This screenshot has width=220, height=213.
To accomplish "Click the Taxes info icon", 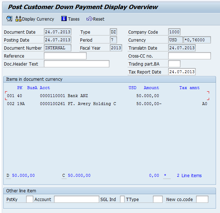I will pos(64,19).
